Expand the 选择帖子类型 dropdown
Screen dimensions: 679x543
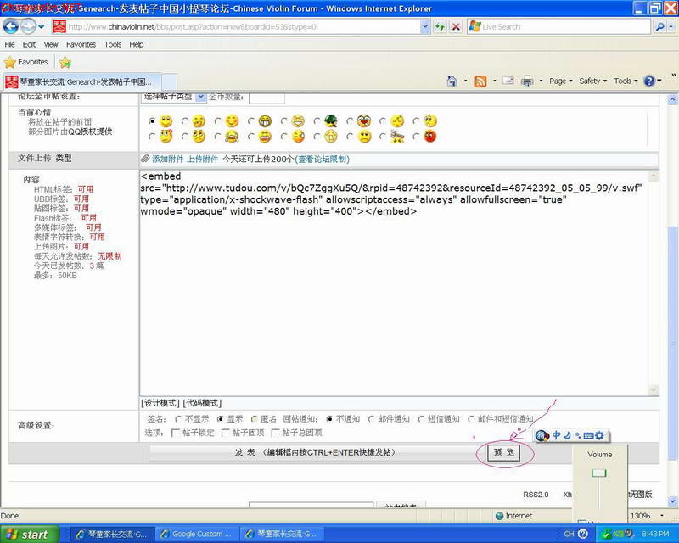(x=200, y=97)
